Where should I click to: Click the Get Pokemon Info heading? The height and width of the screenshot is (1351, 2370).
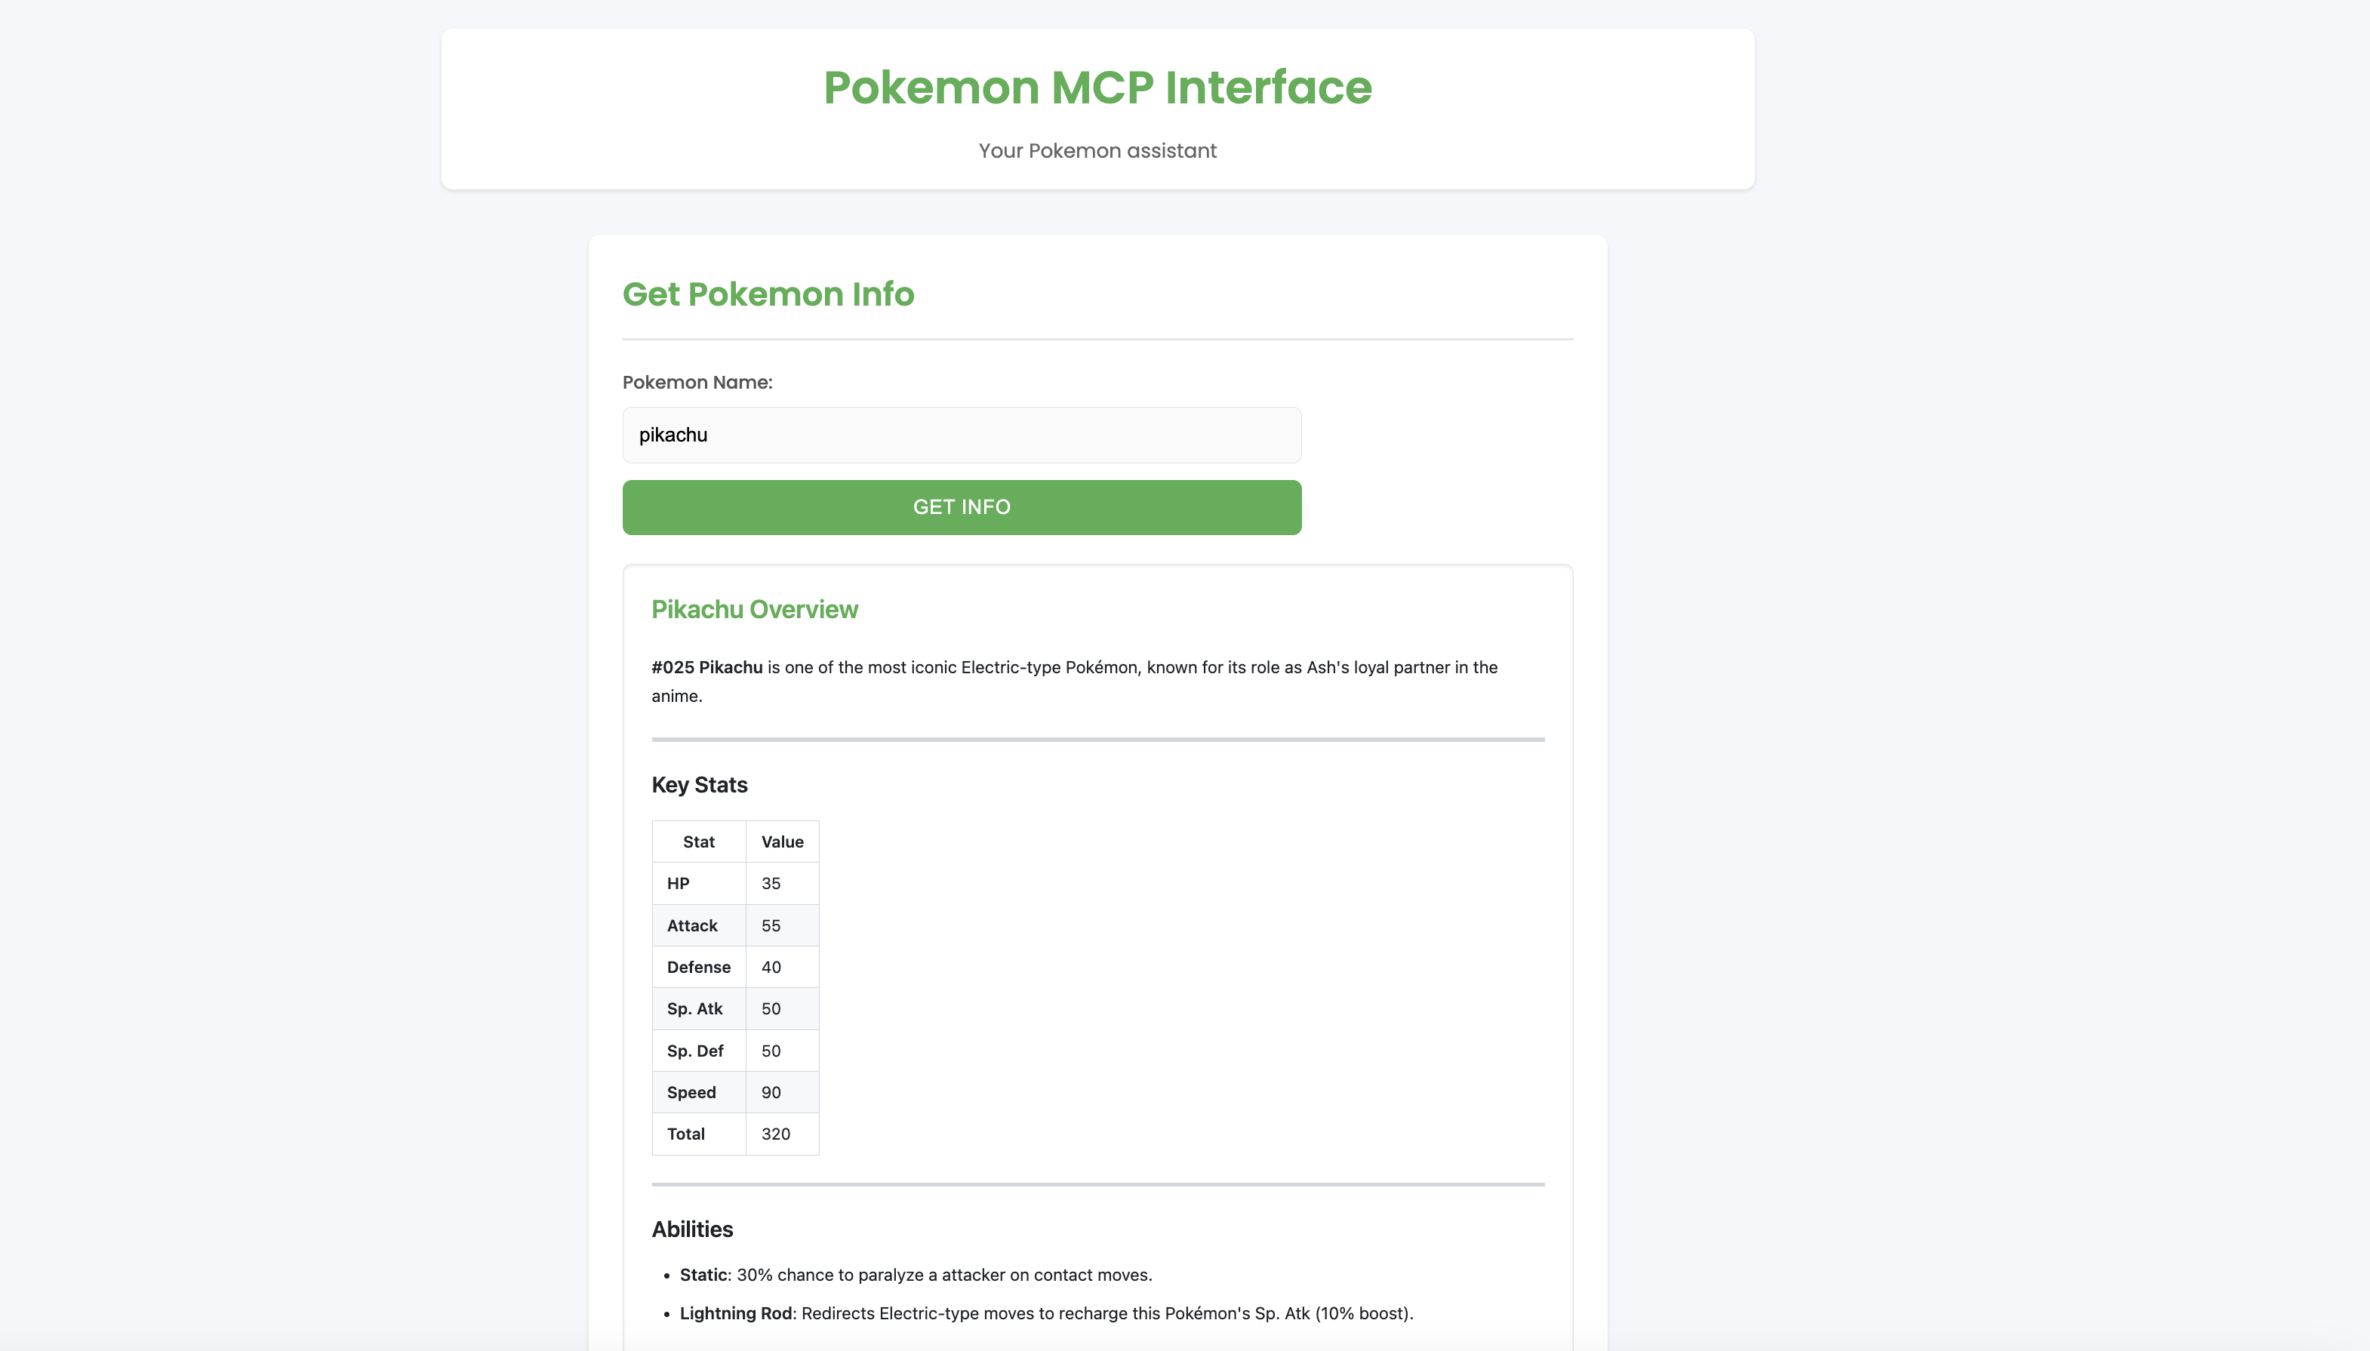[x=768, y=294]
